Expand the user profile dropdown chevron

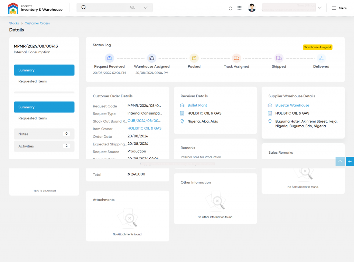click(x=320, y=8)
